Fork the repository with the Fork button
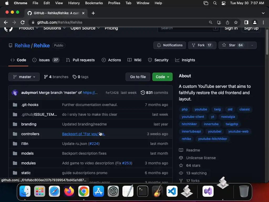The image size is (269, 202). pos(202,45)
